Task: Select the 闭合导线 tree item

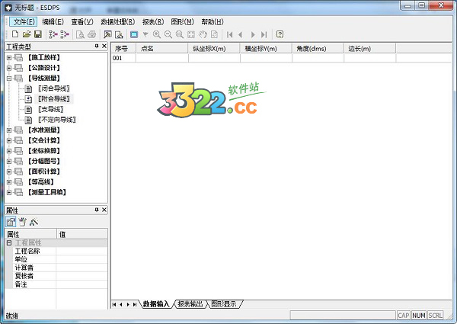Action: click(54, 88)
